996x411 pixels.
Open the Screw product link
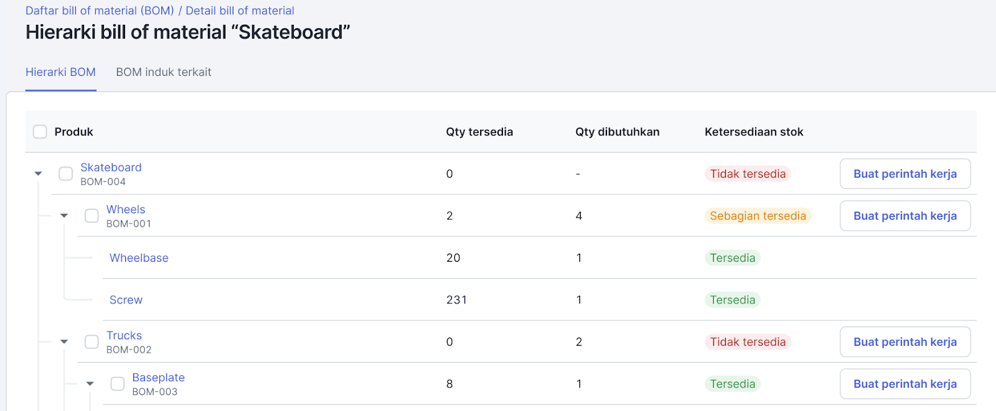pyautogui.click(x=126, y=300)
